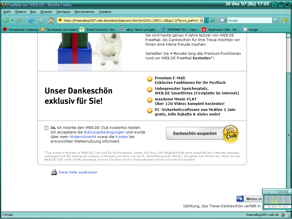This screenshot has width=292, height=219.
Task: Open the Правка menu
Action: (21, 12)
